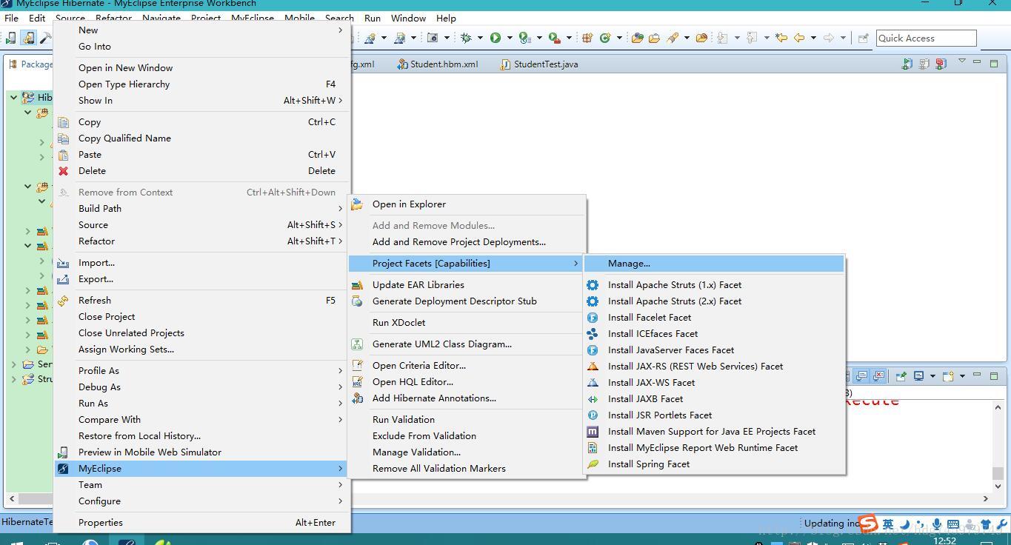
Task: Open HQL Editor... entry
Action: (x=466, y=382)
